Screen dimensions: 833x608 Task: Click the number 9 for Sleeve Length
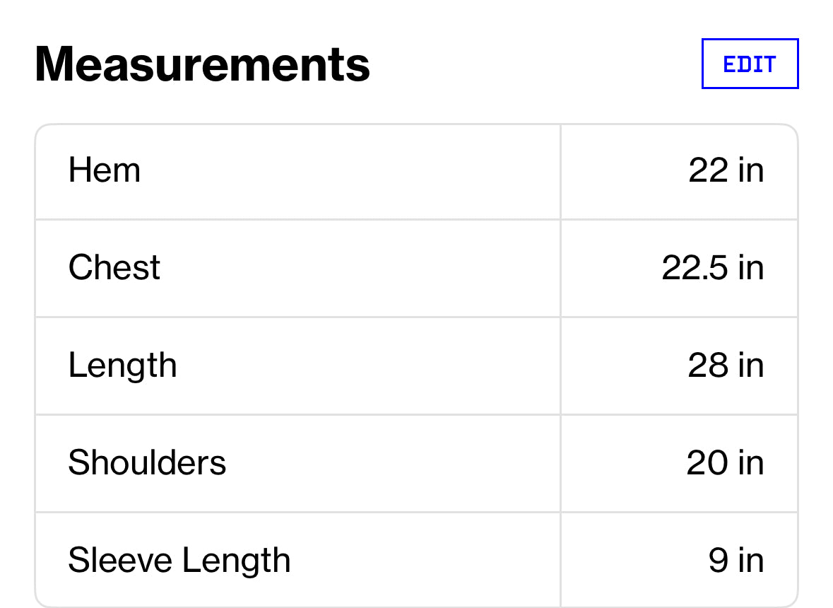[719, 561]
